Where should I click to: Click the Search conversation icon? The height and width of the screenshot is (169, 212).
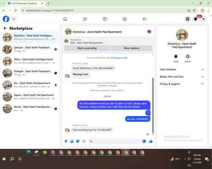point(188,57)
